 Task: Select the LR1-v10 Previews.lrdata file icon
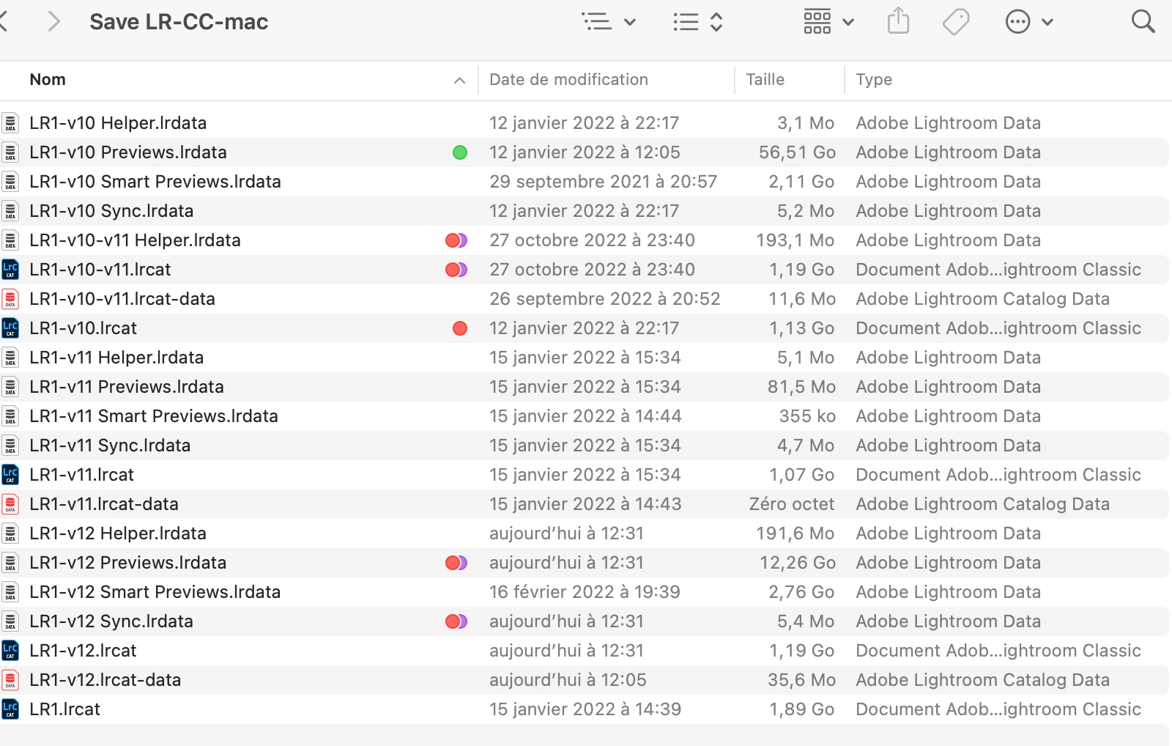tap(10, 152)
